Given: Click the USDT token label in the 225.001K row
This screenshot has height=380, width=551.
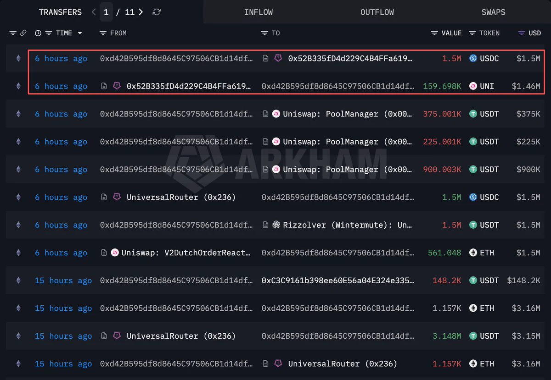Looking at the screenshot, I should tap(489, 142).
